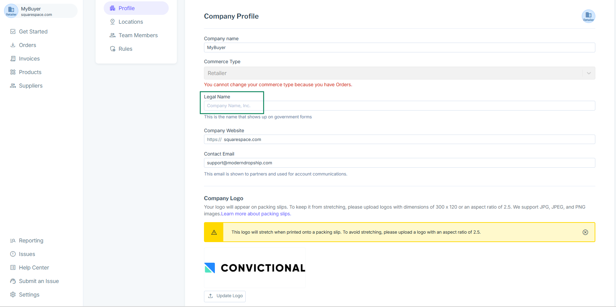Click the MyBuyer retailer logo icon in sidebar
This screenshot has height=307, width=616.
click(11, 10)
